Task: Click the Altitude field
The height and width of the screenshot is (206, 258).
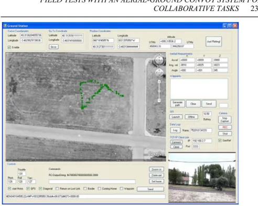Action: pos(170,41)
